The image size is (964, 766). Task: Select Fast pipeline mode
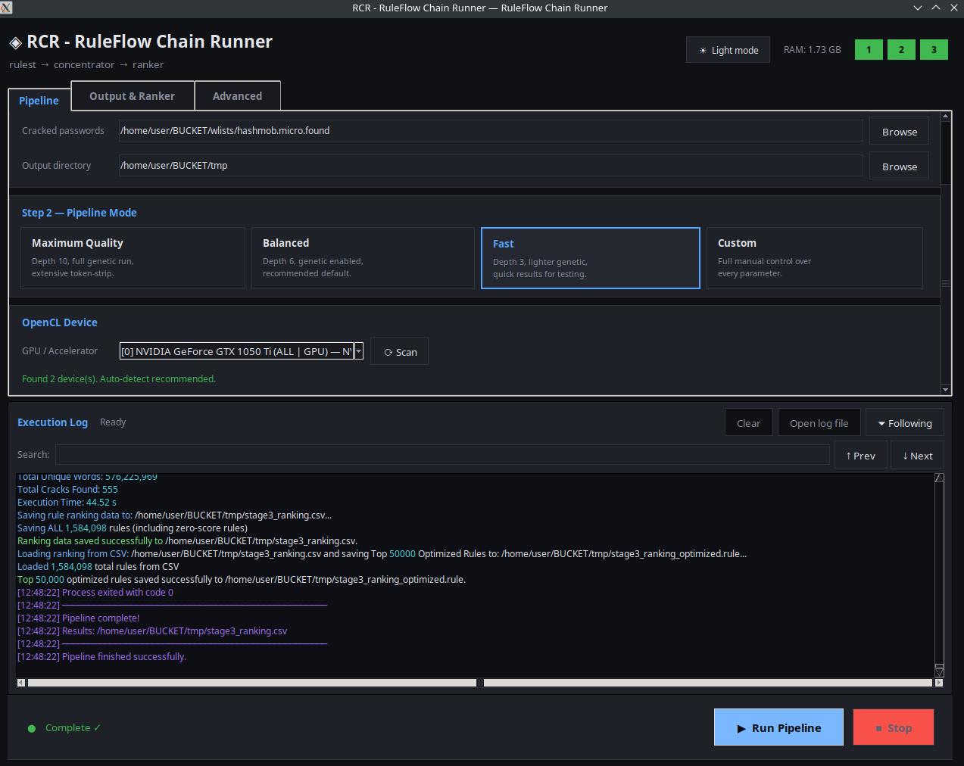click(591, 258)
